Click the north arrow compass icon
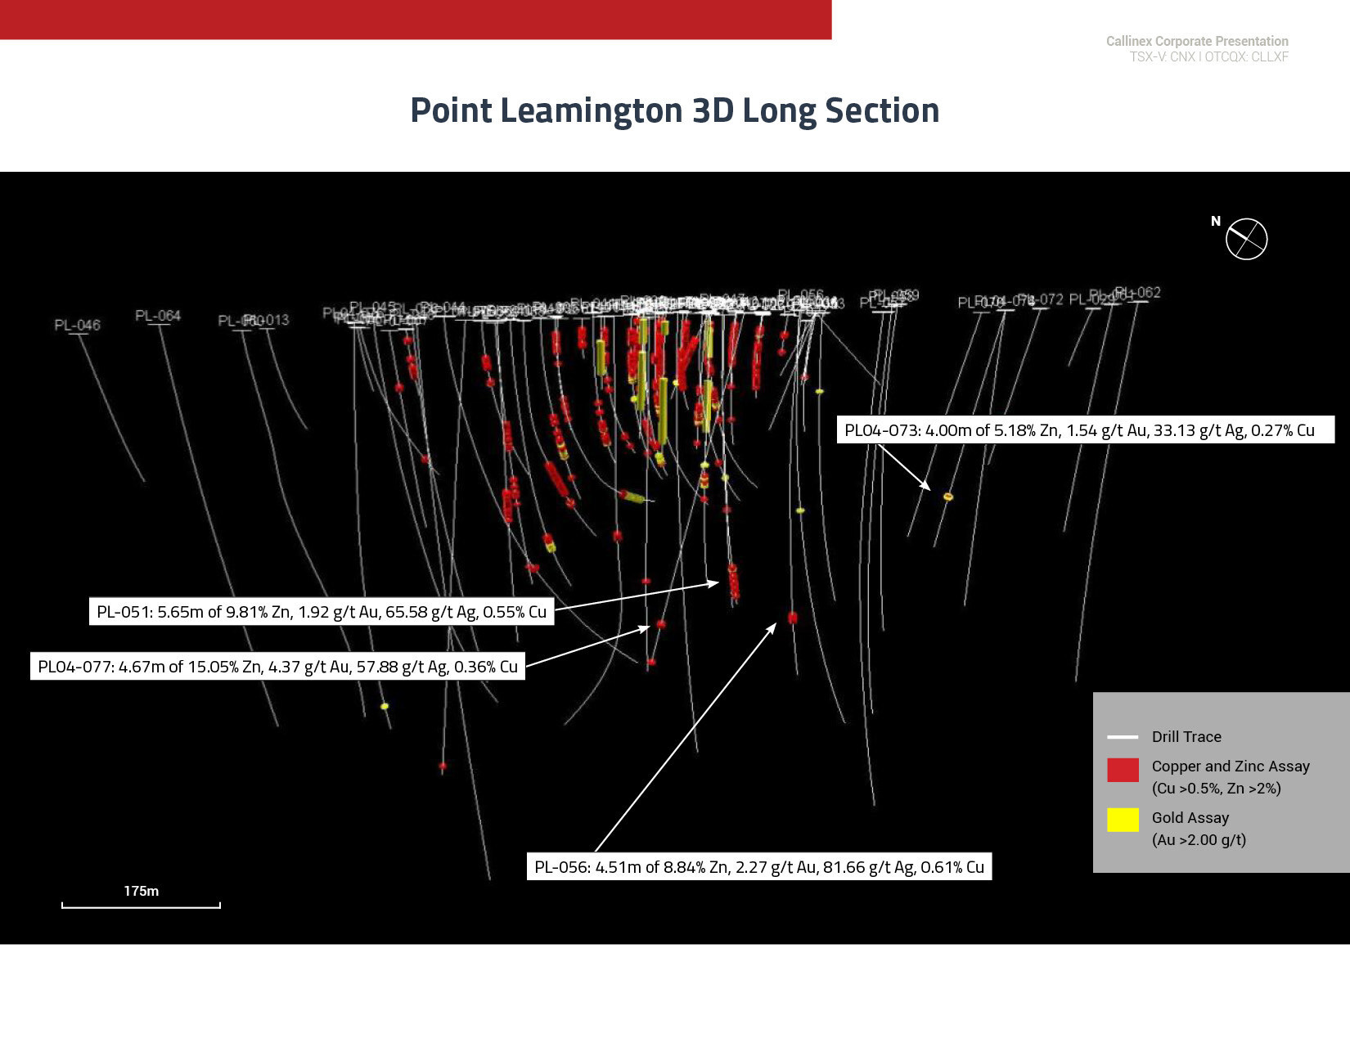The height and width of the screenshot is (1043, 1350). click(x=1246, y=240)
